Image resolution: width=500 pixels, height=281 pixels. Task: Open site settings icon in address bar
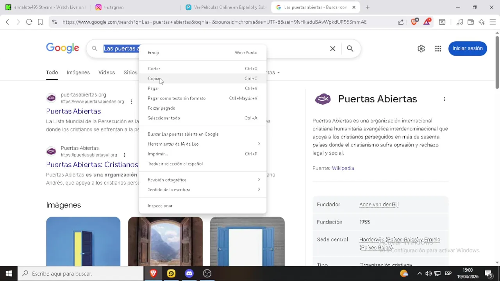click(x=54, y=22)
